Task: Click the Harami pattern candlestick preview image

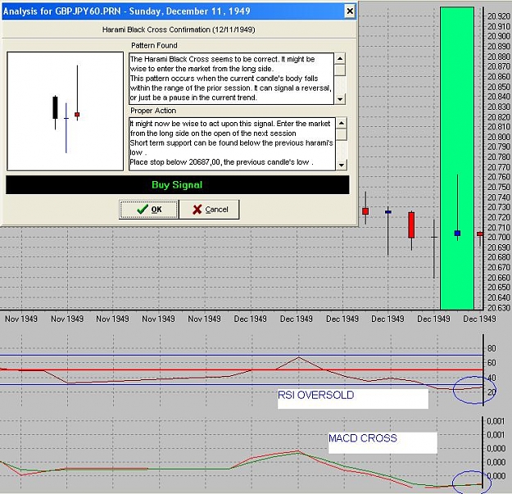Action: 66,111
